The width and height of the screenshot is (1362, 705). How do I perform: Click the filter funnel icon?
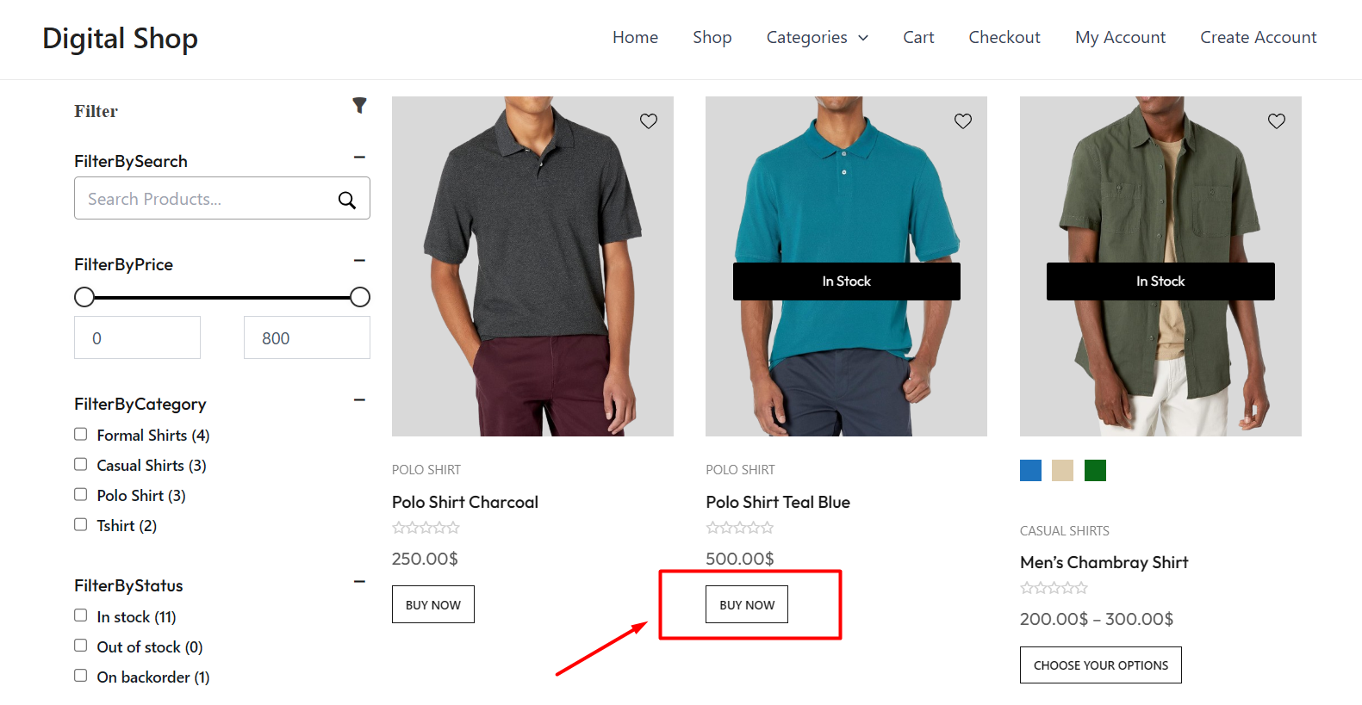[359, 105]
